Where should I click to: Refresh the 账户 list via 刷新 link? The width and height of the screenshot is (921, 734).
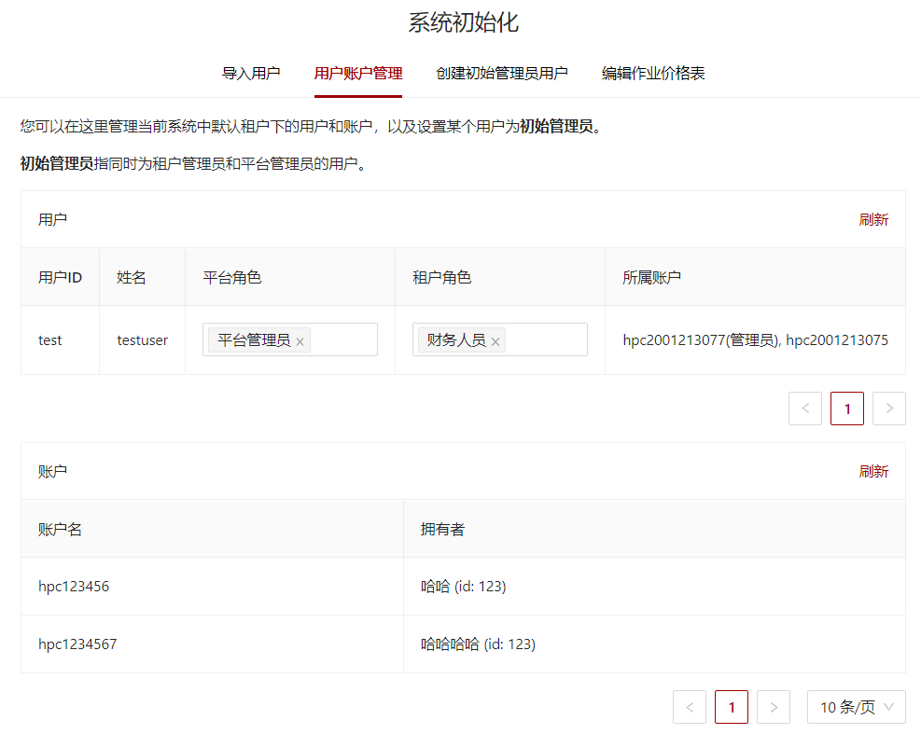coord(874,470)
